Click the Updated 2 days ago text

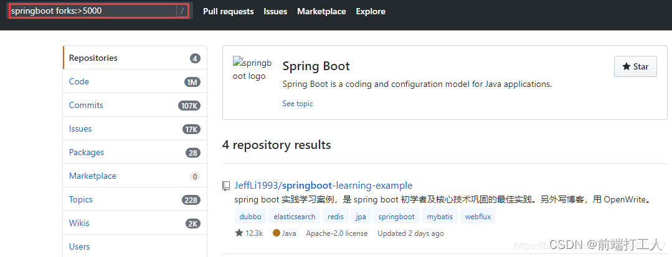pyautogui.click(x=410, y=233)
